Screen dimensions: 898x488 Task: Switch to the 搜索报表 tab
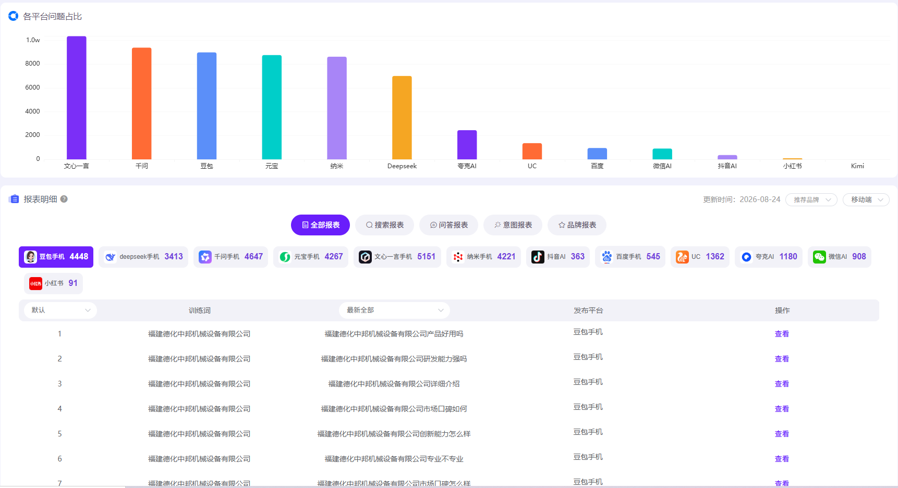click(x=384, y=225)
